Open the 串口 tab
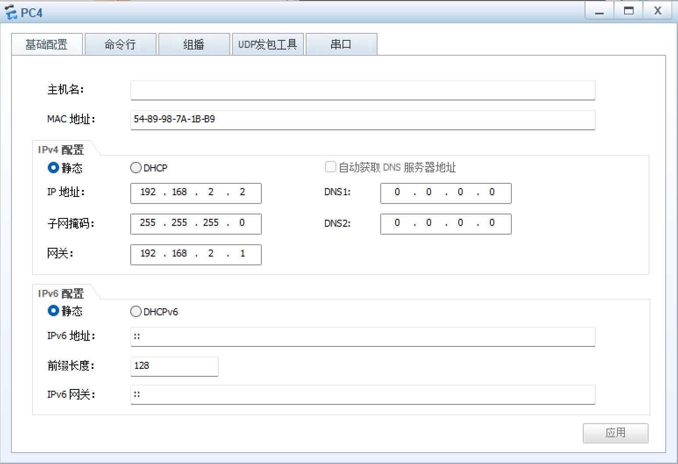Image resolution: width=678 pixels, height=464 pixels. (x=341, y=44)
